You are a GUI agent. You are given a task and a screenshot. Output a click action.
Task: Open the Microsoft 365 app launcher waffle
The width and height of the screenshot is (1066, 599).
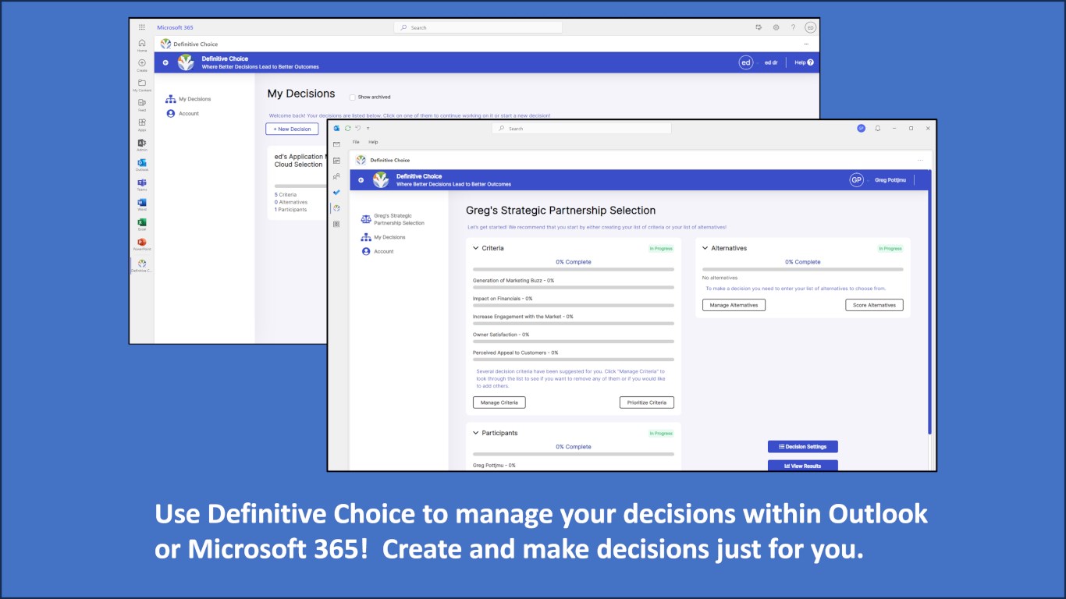[x=141, y=27]
